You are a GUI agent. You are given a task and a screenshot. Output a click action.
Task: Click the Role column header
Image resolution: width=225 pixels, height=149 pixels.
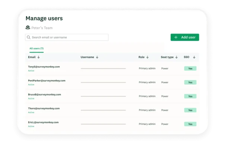pos(141,57)
